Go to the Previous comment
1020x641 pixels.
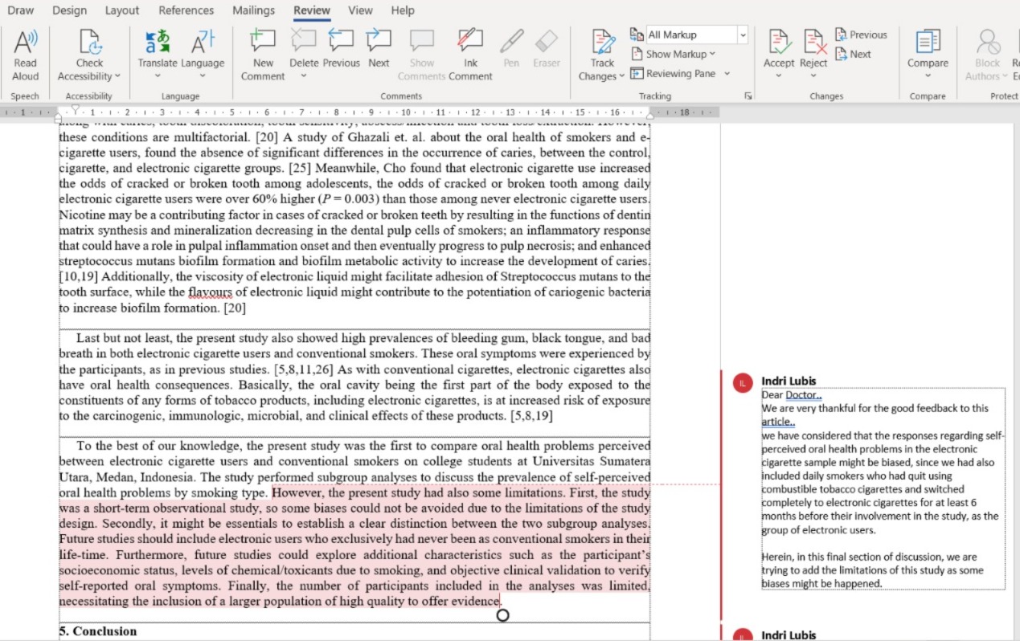pyautogui.click(x=341, y=48)
